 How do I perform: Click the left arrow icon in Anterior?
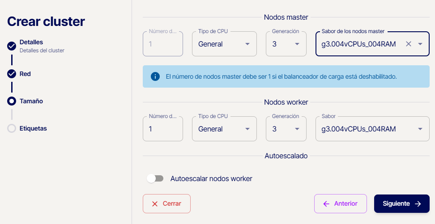coord(326,204)
